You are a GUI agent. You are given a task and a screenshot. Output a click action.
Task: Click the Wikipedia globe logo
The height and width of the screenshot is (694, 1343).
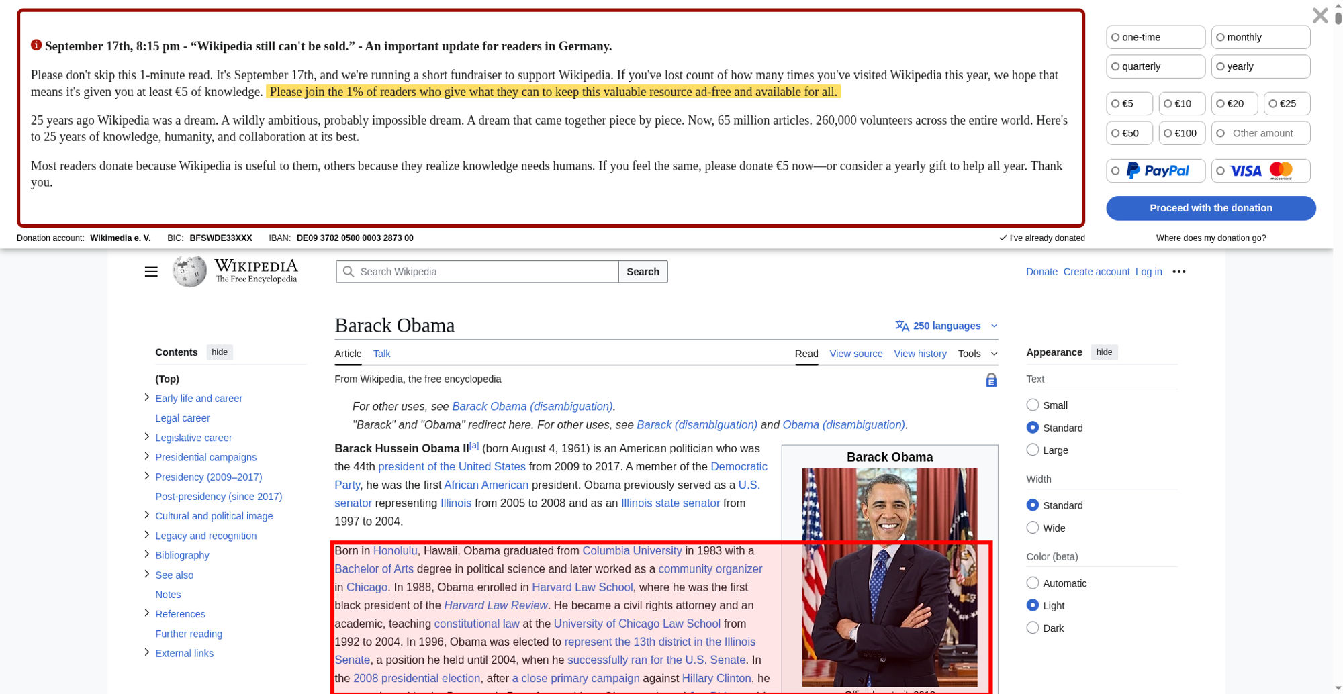tap(189, 271)
